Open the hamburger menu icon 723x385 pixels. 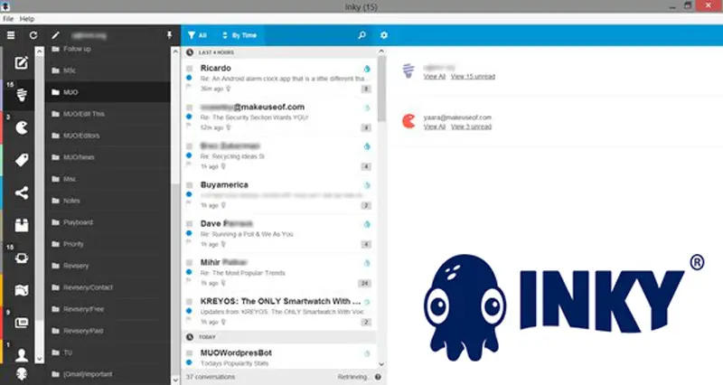[11, 35]
